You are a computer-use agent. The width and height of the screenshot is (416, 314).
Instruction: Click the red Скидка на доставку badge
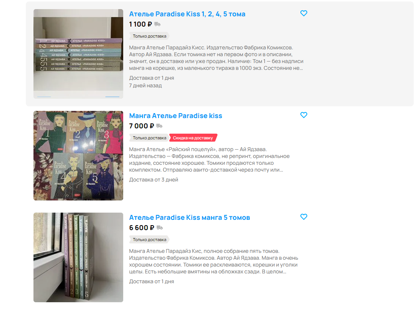click(193, 138)
